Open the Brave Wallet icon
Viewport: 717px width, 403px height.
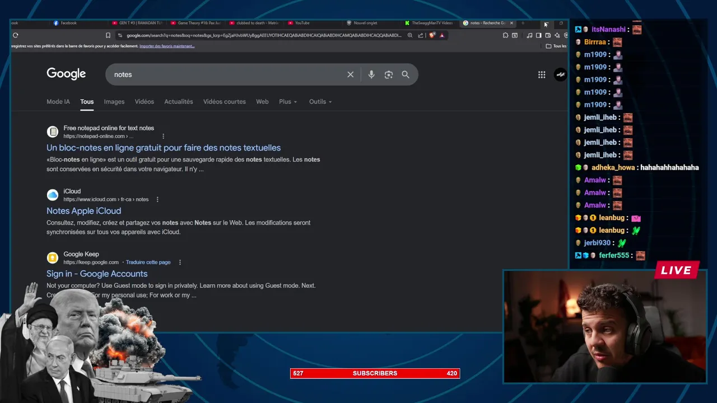click(x=548, y=35)
